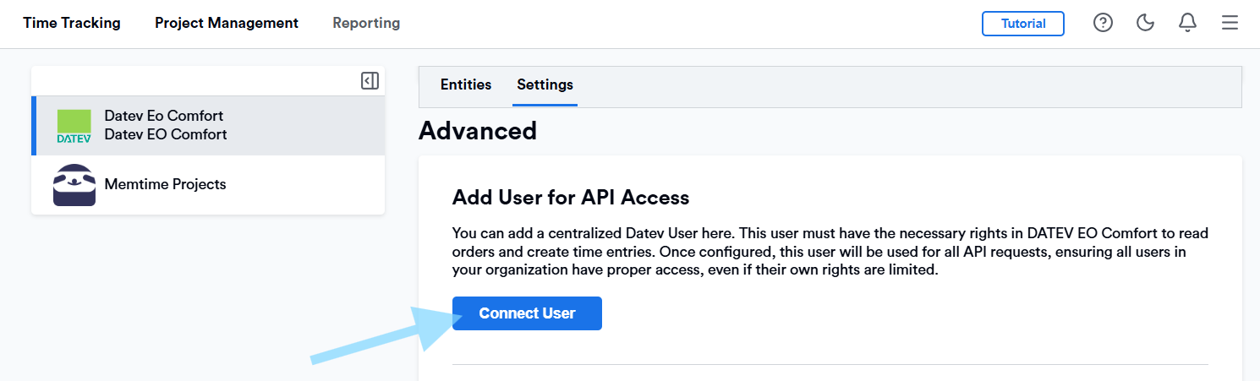Image resolution: width=1260 pixels, height=381 pixels.
Task: Click the Memtime sloth logo icon
Action: tap(74, 185)
